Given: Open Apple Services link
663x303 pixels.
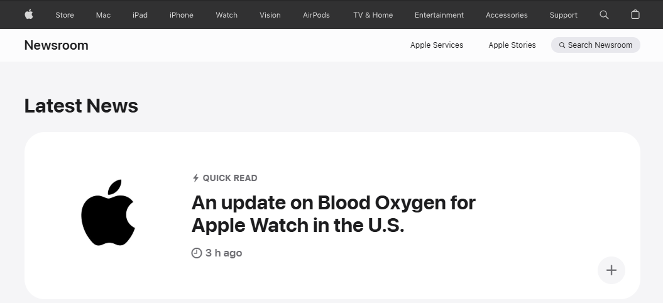Looking at the screenshot, I should pyautogui.click(x=437, y=45).
